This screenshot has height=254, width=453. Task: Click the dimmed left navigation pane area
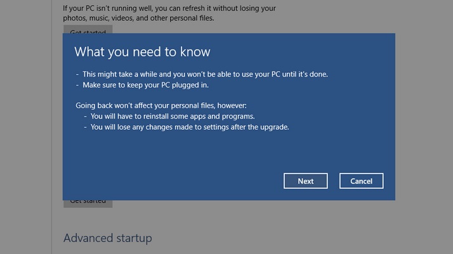point(25,127)
